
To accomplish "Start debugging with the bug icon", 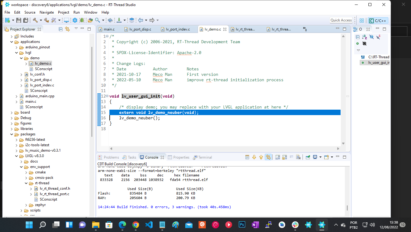I will 82,20.
